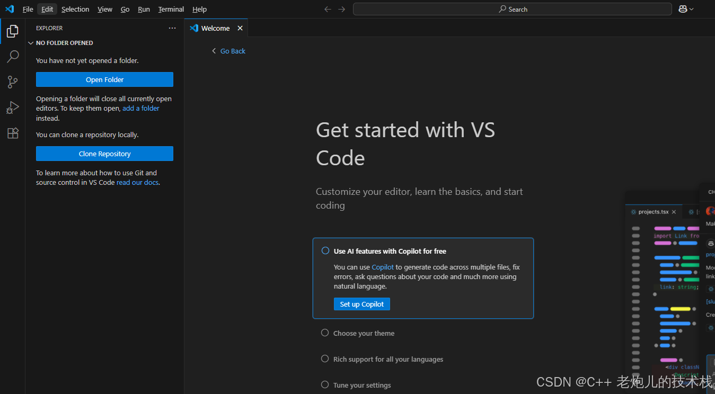This screenshot has height=394, width=715.
Task: Navigate back with the left arrow
Action: pyautogui.click(x=328, y=9)
